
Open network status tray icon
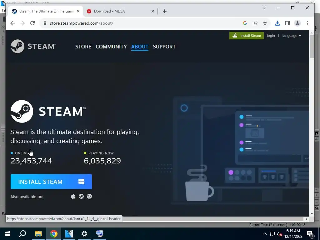[x=272, y=234]
